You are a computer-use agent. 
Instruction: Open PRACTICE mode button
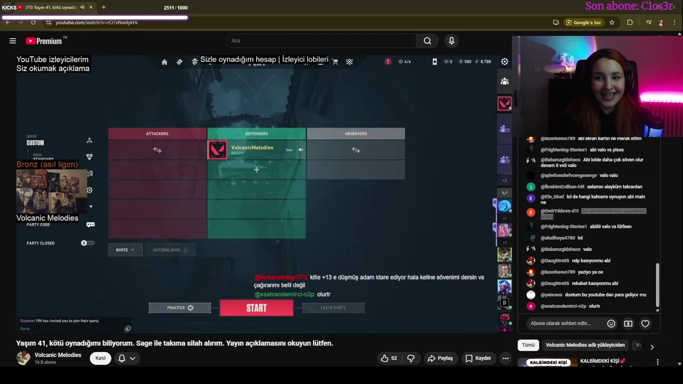click(x=180, y=308)
